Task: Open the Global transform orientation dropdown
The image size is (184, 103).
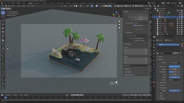Action: point(65,6)
